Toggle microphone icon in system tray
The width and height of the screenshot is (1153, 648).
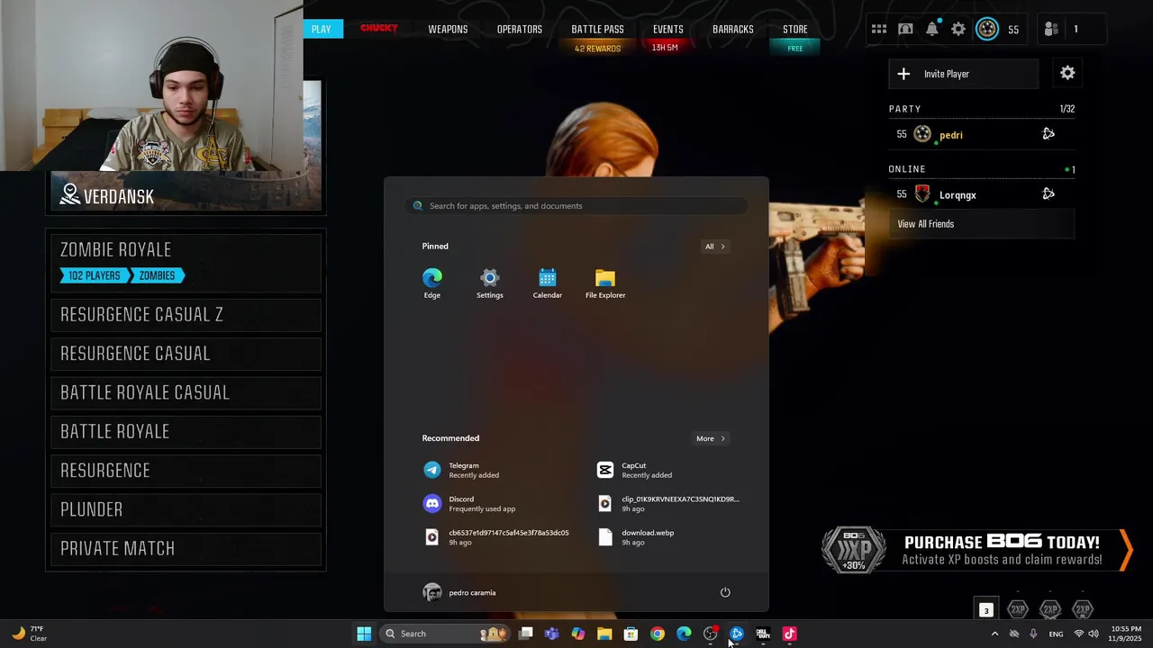[x=1033, y=634]
